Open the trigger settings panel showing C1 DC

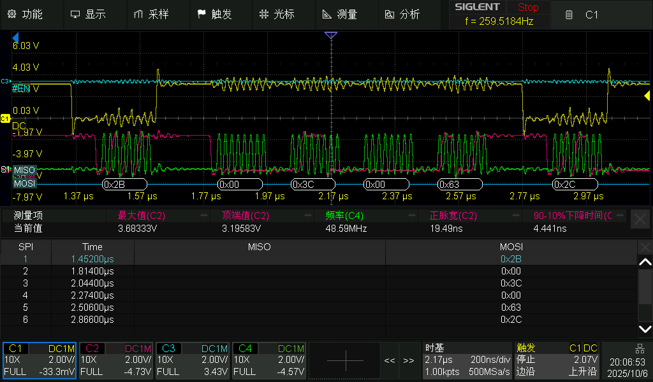tap(557, 360)
